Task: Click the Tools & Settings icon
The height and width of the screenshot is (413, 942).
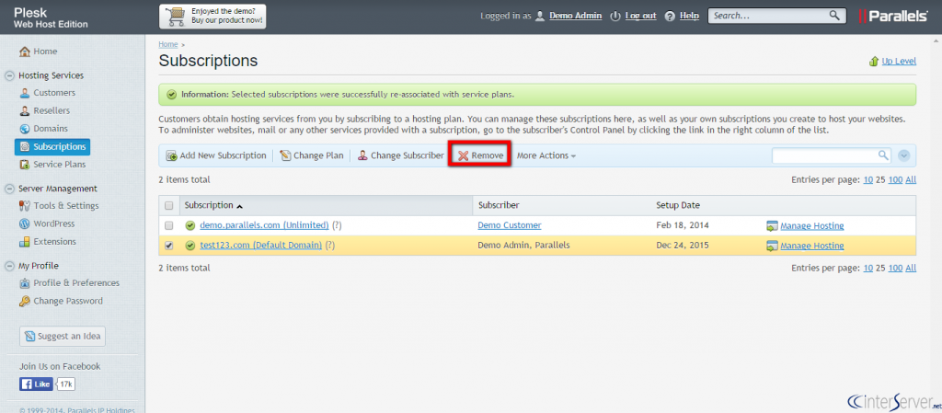Action: 25,206
